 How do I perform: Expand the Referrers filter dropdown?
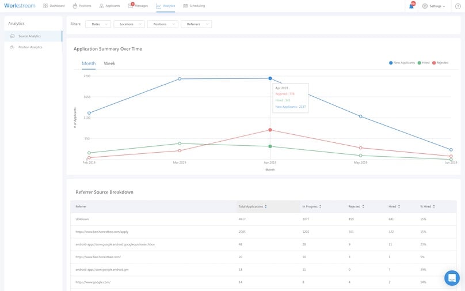point(196,24)
